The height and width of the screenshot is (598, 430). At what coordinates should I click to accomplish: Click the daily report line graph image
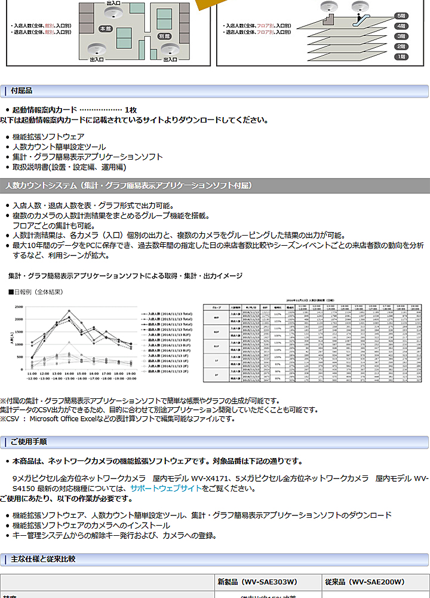[x=102, y=343]
